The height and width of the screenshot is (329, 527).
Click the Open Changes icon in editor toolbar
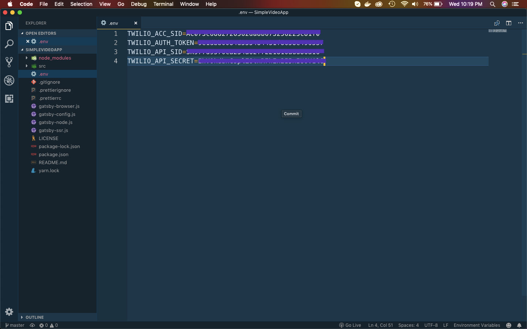point(497,23)
